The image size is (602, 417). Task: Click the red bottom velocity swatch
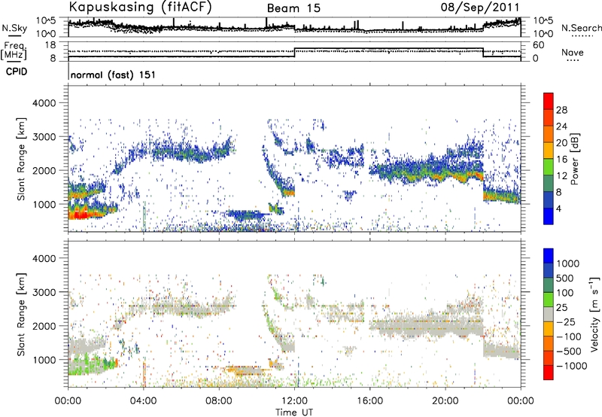tap(549, 373)
